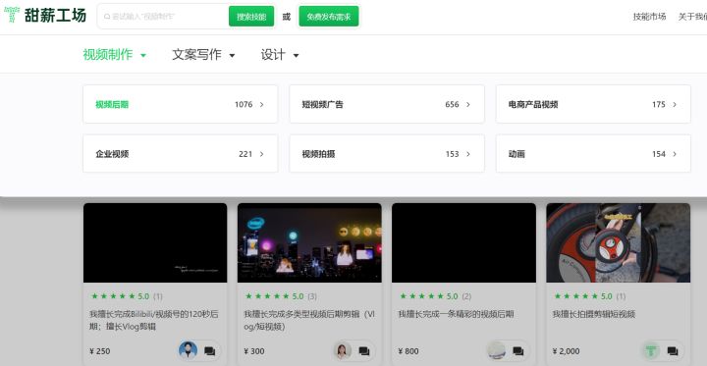Expand the 视频制作 dropdown arrow
The height and width of the screenshot is (366, 707).
point(143,56)
